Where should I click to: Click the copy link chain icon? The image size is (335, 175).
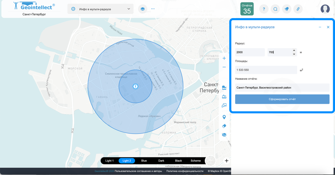[x=298, y=9]
